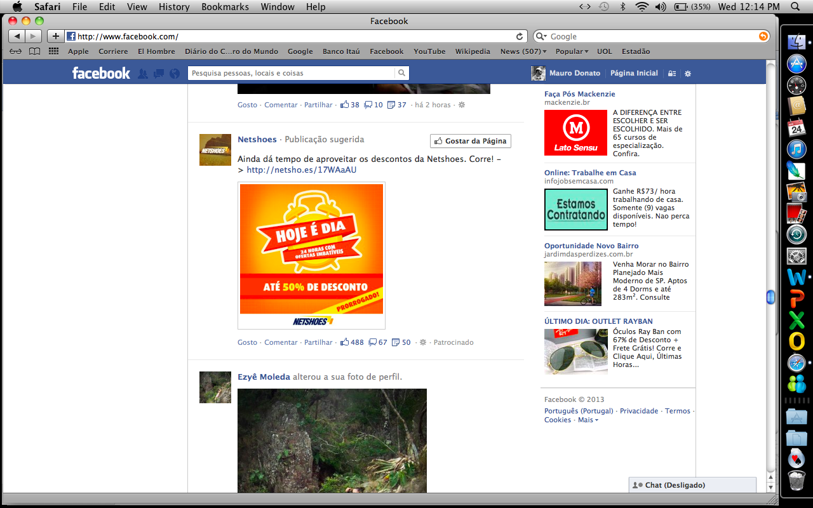Turn on Chat (Desligado) bar
Viewport: 813px width, 508px height.
pyautogui.click(x=692, y=485)
